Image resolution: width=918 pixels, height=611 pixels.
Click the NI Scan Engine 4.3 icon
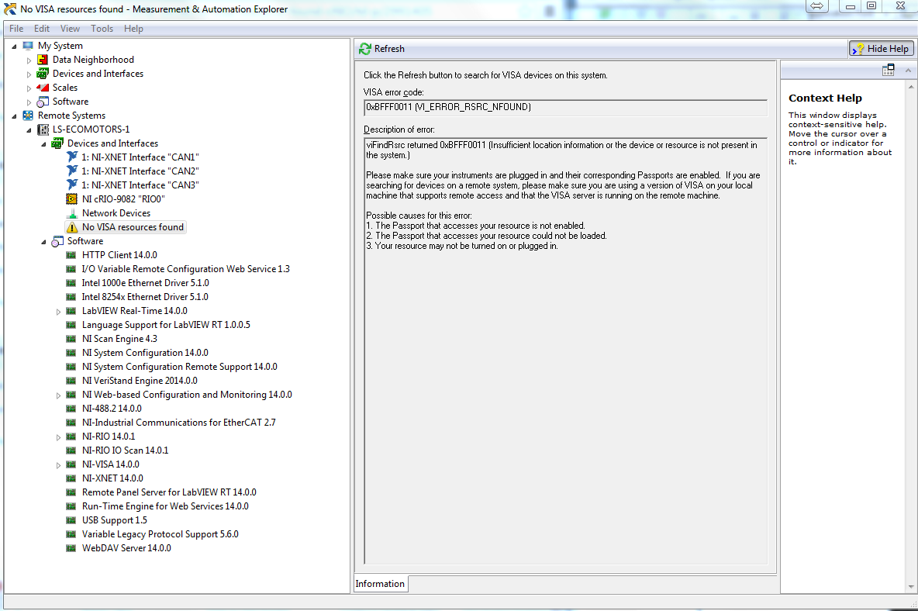(71, 338)
